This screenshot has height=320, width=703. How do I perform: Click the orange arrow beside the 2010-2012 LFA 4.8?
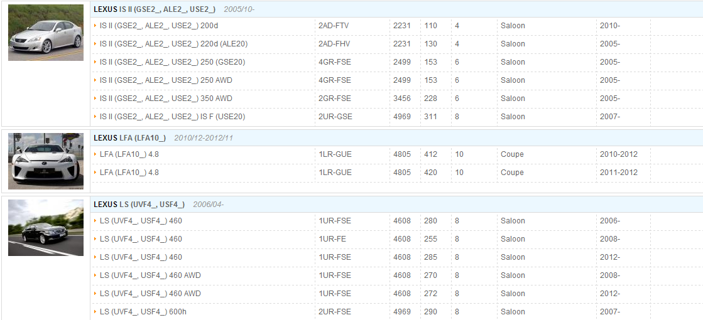tap(95, 154)
